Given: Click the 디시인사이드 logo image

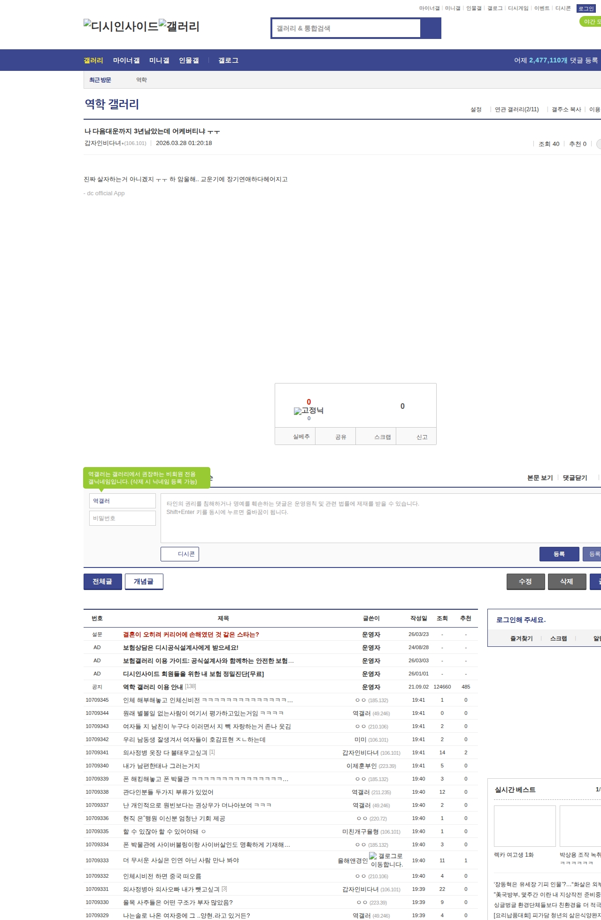Looking at the screenshot, I should coord(121,26).
